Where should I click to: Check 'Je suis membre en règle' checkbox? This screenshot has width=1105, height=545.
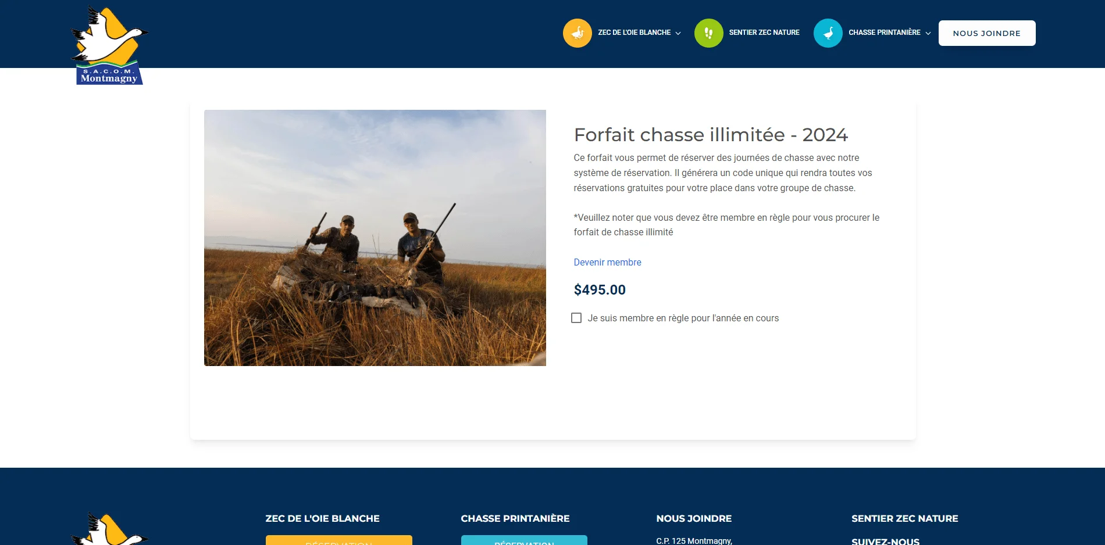click(576, 318)
